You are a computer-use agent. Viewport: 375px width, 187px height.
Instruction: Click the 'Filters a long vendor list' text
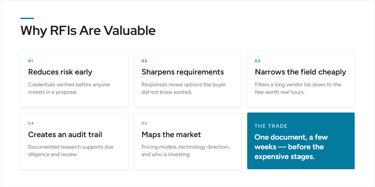tap(298, 89)
